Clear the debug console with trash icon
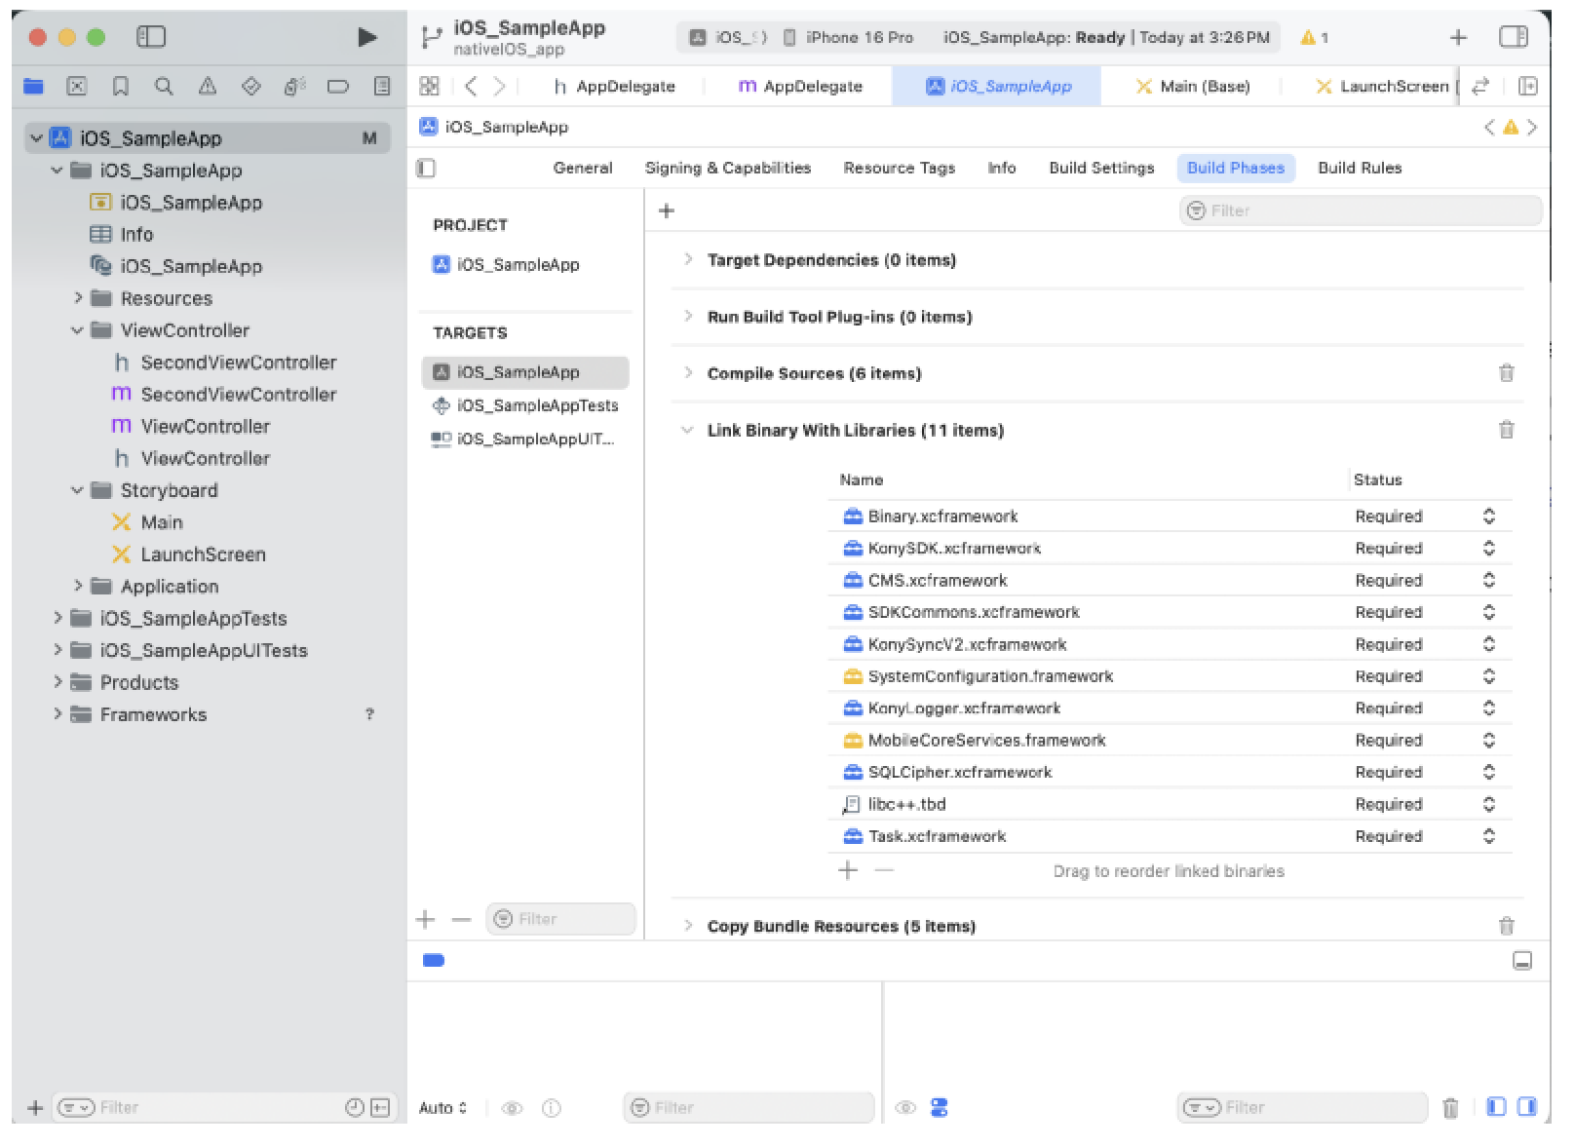The height and width of the screenshot is (1148, 1575). point(1450,1107)
